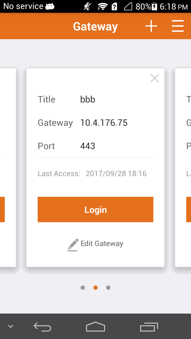Show the previous gateway card on left
This screenshot has height=339, width=191.
click(x=7, y=167)
